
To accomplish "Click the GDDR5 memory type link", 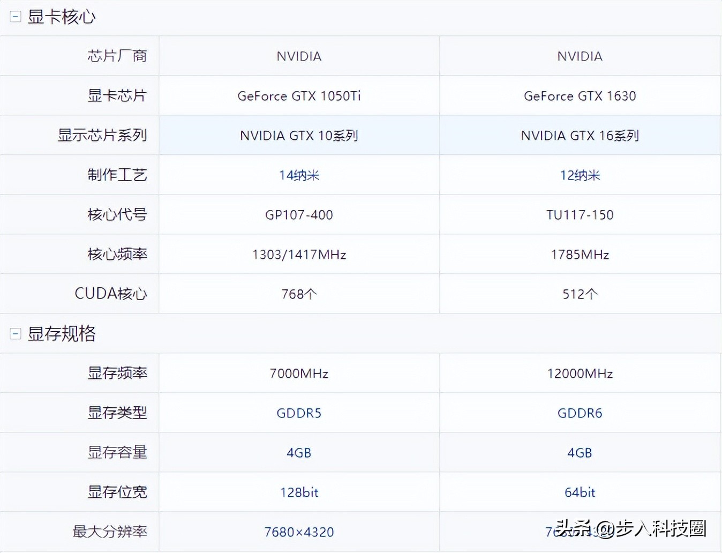I will (298, 413).
